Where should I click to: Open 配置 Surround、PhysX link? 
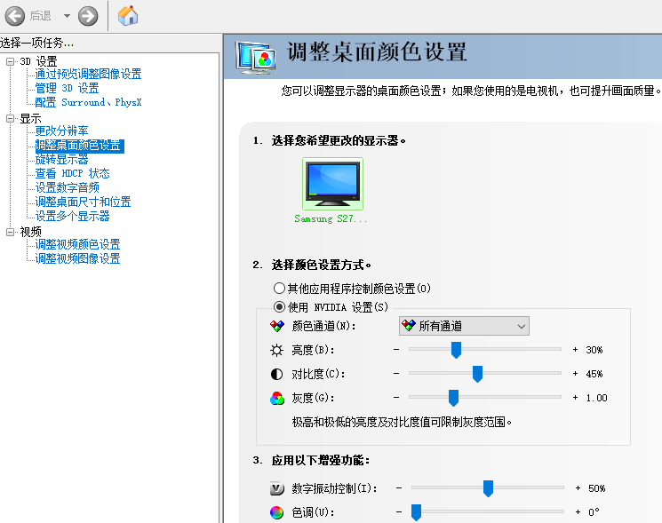point(88,102)
